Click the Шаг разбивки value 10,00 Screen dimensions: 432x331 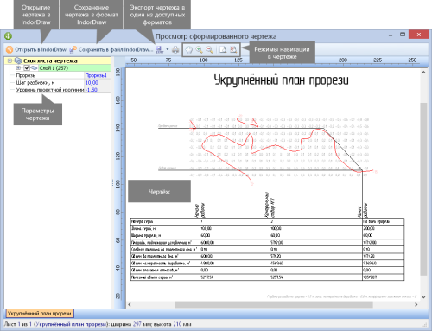[x=98, y=82]
